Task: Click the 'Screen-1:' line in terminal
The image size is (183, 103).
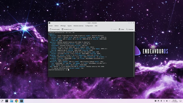Action: (77, 58)
